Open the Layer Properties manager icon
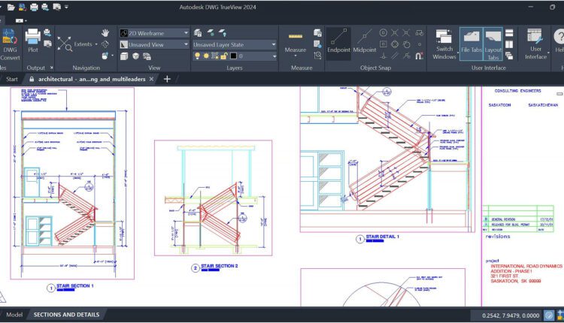The image size is (564, 323). (x=198, y=33)
